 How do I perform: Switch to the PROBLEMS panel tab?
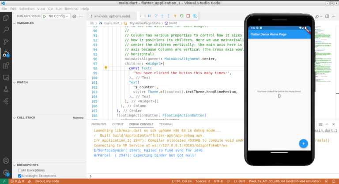click(x=98, y=124)
